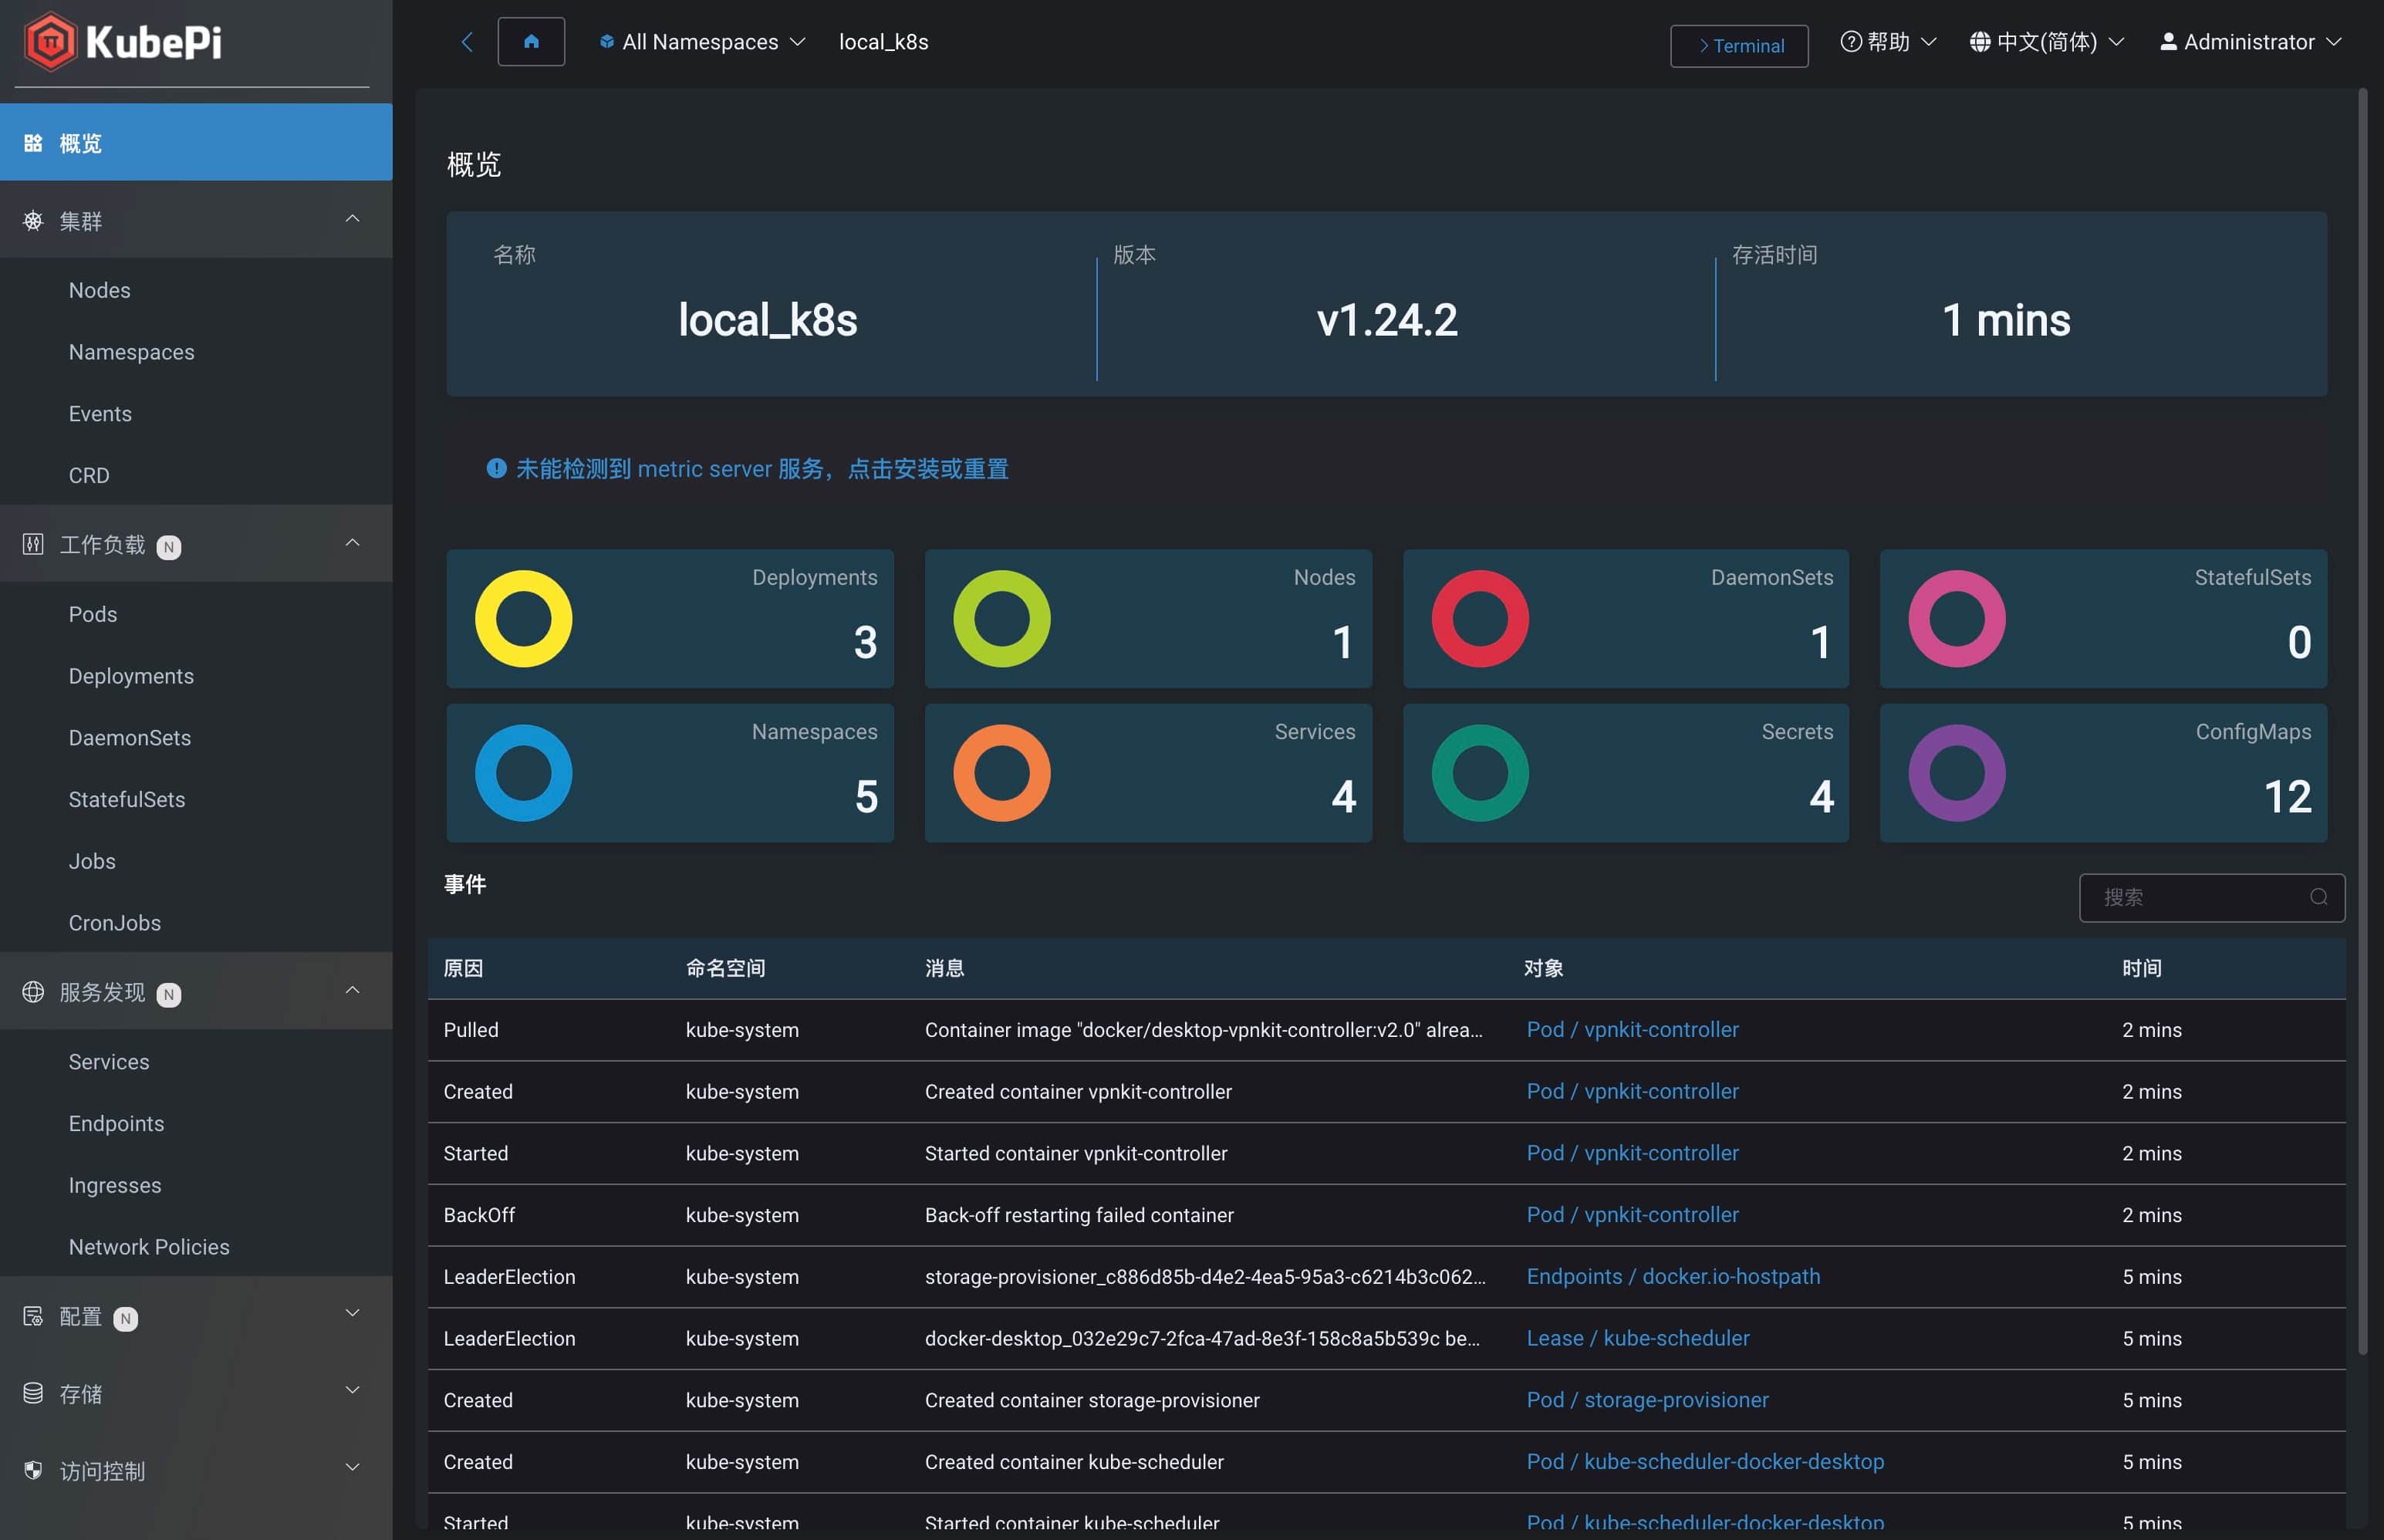
Task: Click the Terminal button
Action: coord(1739,46)
